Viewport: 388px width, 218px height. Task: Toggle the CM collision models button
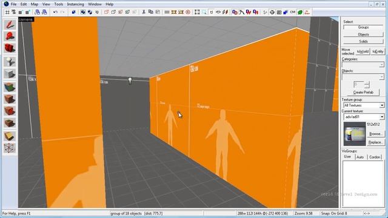pyautogui.click(x=293, y=12)
